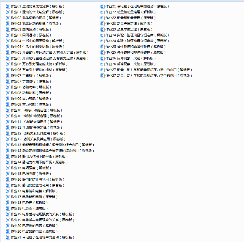Viewport: 244px width, 242px height.
Task: Click the Word icon of 作业20 电容器的电容（原卷版）
Action: [8, 231]
